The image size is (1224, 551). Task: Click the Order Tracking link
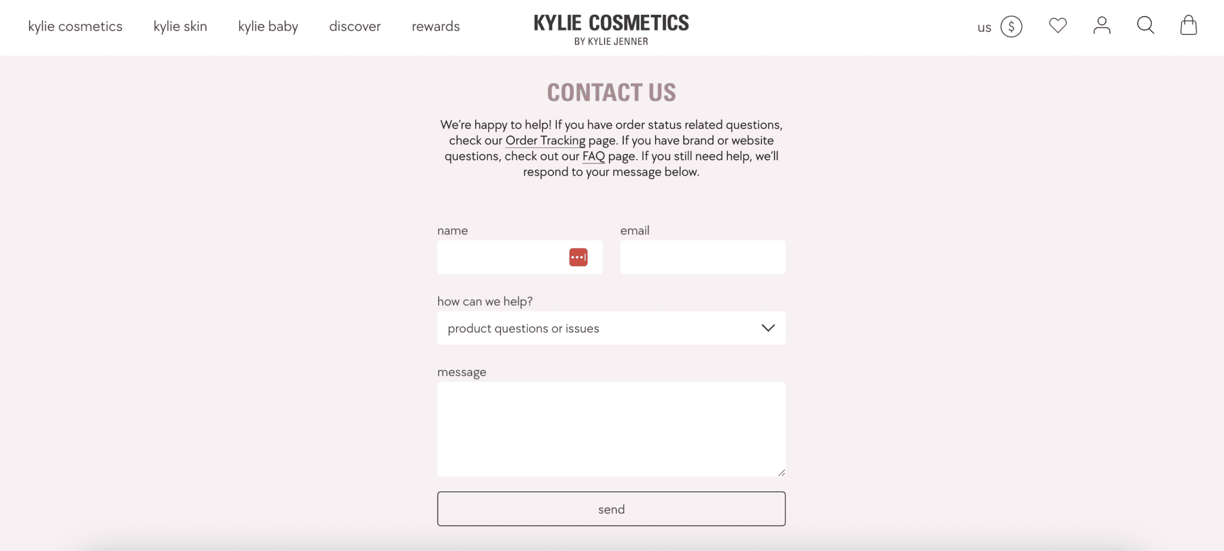[544, 140]
